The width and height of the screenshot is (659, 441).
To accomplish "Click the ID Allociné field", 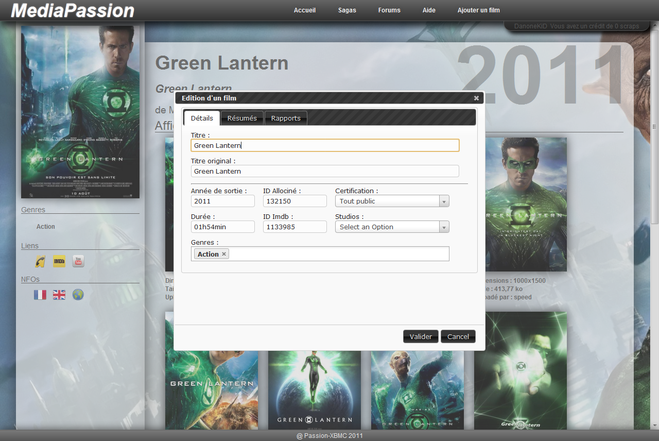I will pos(295,201).
